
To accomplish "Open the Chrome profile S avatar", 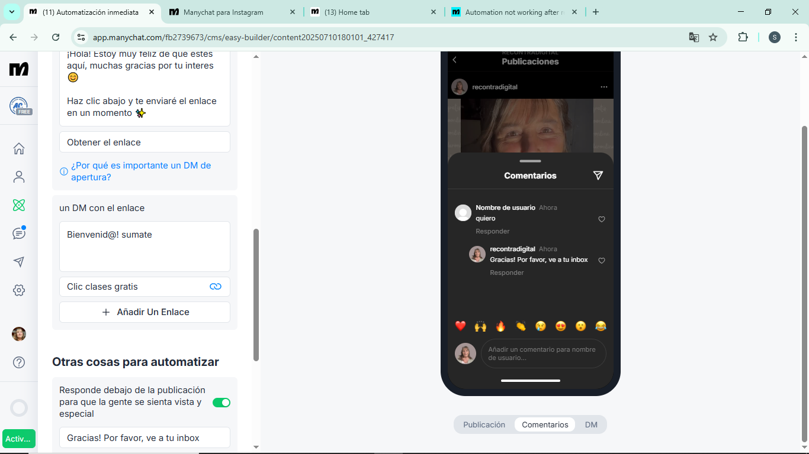I will coord(775,37).
